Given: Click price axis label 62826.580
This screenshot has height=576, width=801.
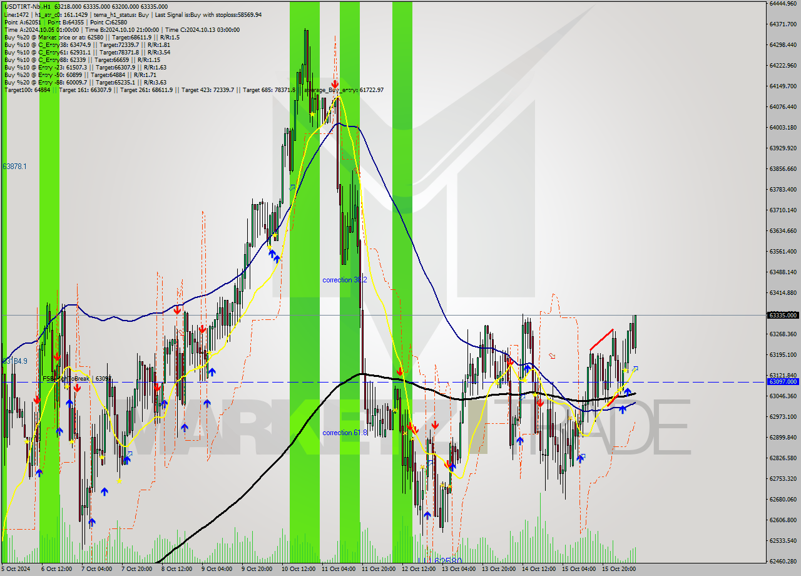Looking at the screenshot, I should point(783,458).
